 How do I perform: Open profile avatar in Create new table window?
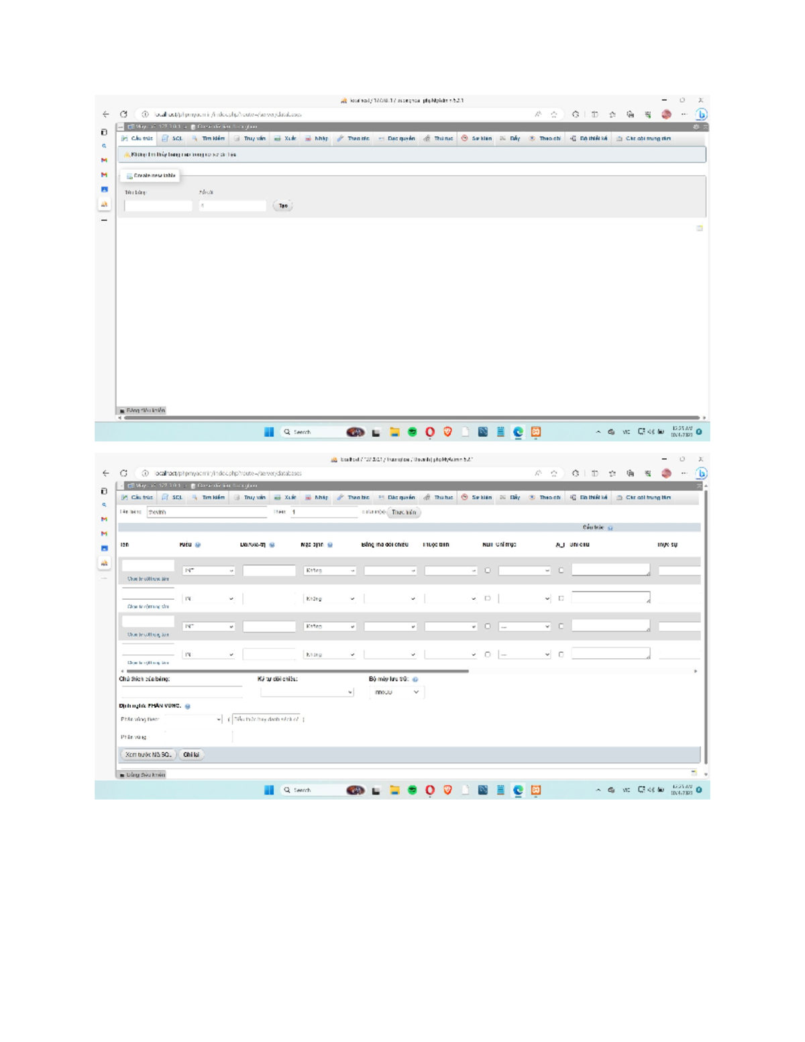tap(666, 115)
